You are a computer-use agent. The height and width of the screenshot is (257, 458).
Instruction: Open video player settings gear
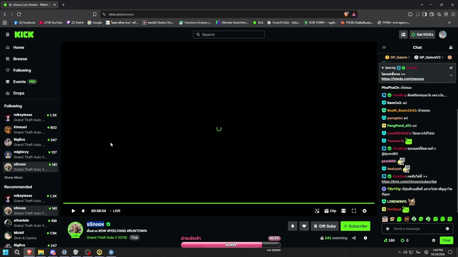[x=364, y=211]
